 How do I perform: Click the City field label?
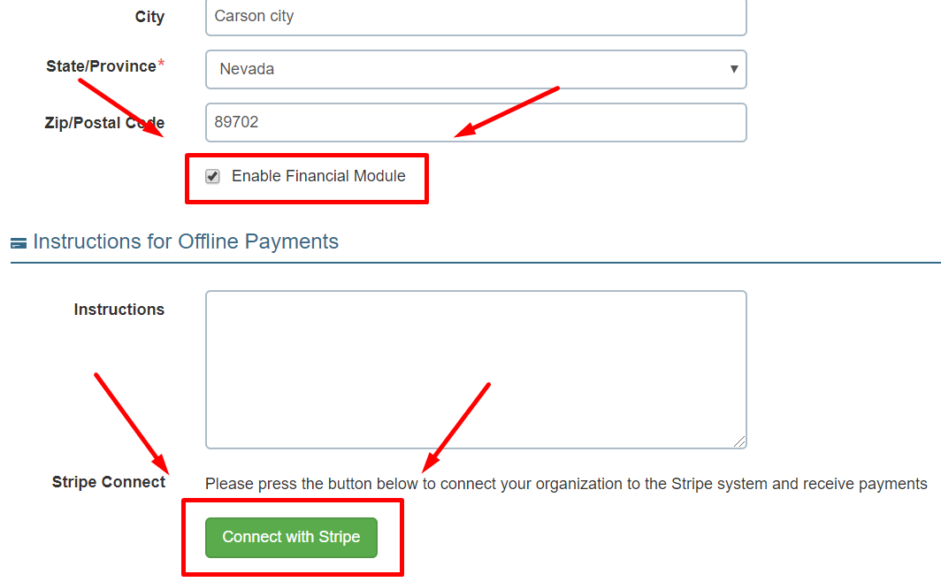149,17
